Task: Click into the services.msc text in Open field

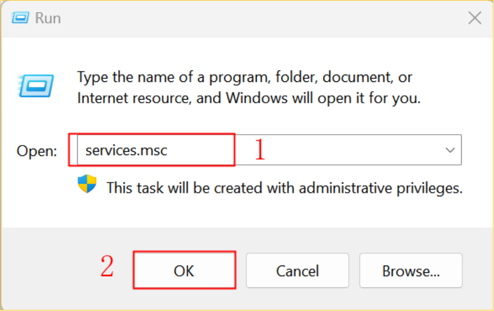Action: (126, 150)
